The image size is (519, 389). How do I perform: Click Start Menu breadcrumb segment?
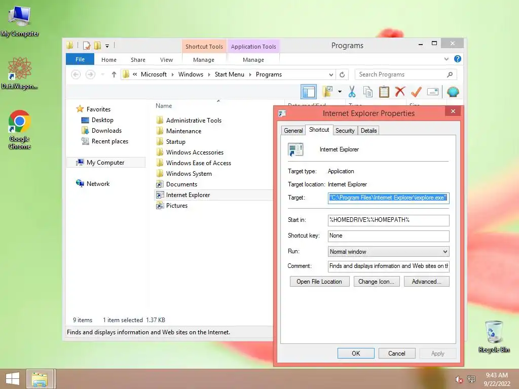click(230, 74)
